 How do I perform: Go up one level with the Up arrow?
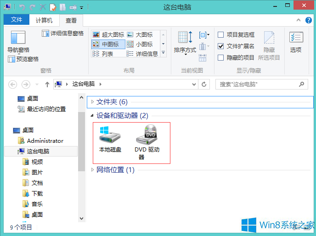(x=47, y=84)
